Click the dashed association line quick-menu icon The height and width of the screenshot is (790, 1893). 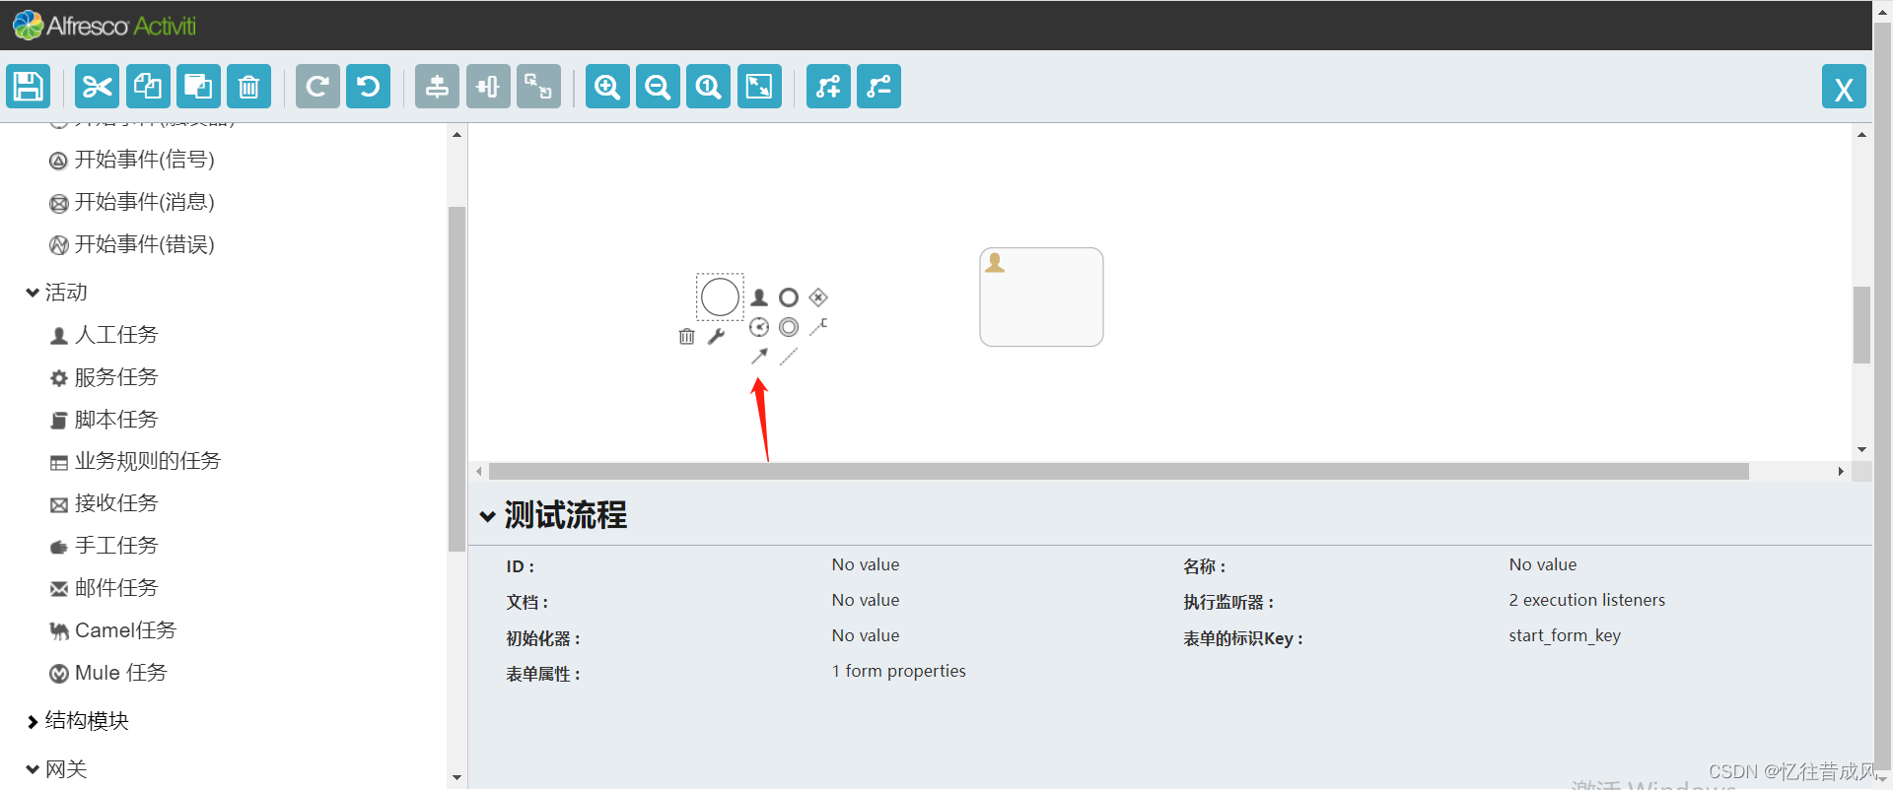click(789, 357)
